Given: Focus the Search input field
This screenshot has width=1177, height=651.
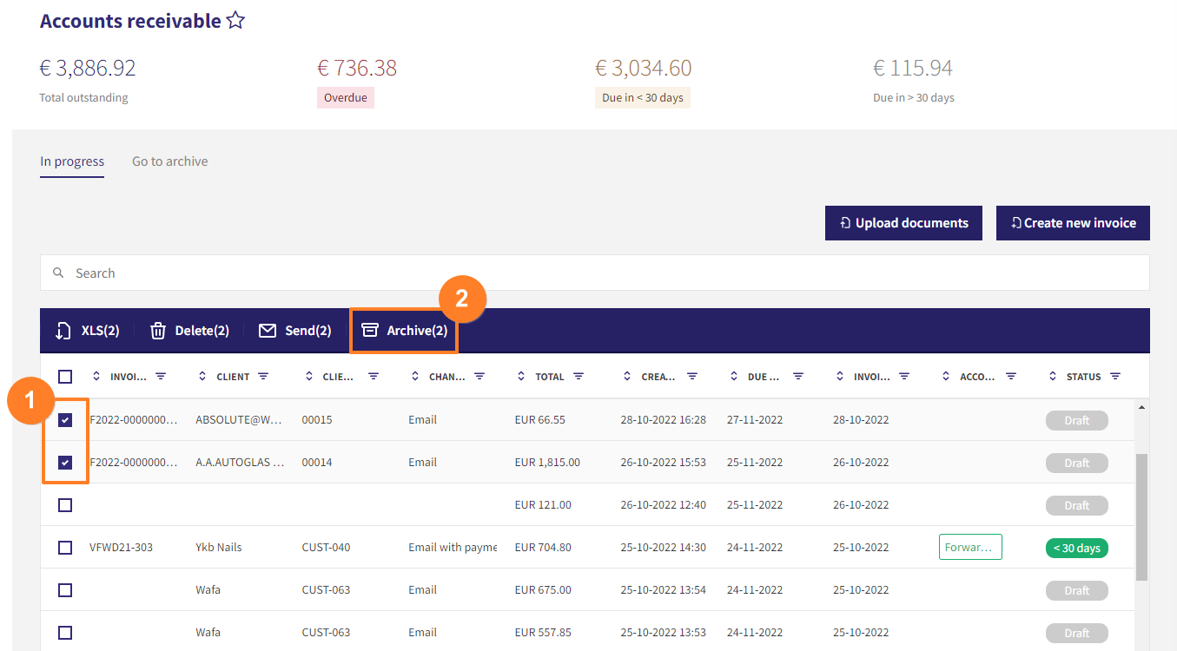Looking at the screenshot, I should [x=595, y=273].
